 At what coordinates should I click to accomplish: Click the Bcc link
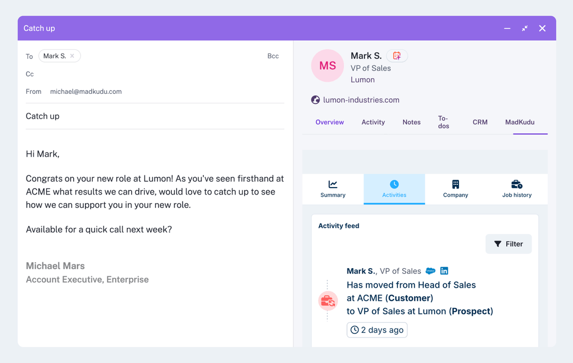tap(273, 56)
